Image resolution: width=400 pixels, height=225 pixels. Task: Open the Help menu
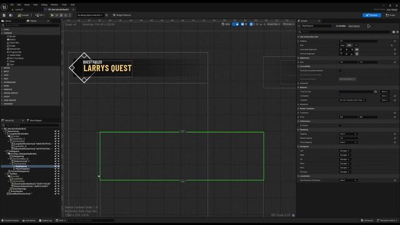72,4
